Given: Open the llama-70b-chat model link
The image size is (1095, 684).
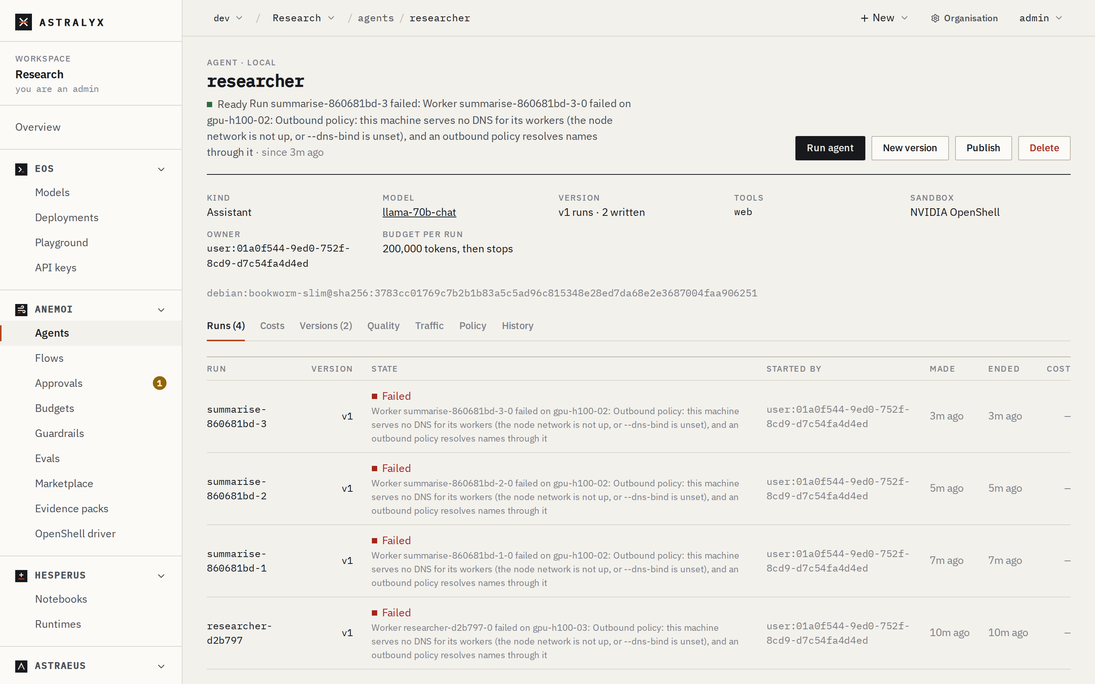Looking at the screenshot, I should [x=419, y=212].
